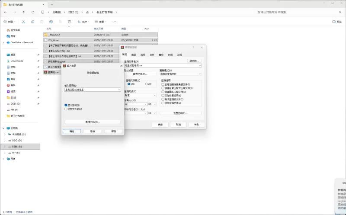This screenshot has height=215, width=346.
Task: Open the Home item in the sidebar
Action: 13,30
